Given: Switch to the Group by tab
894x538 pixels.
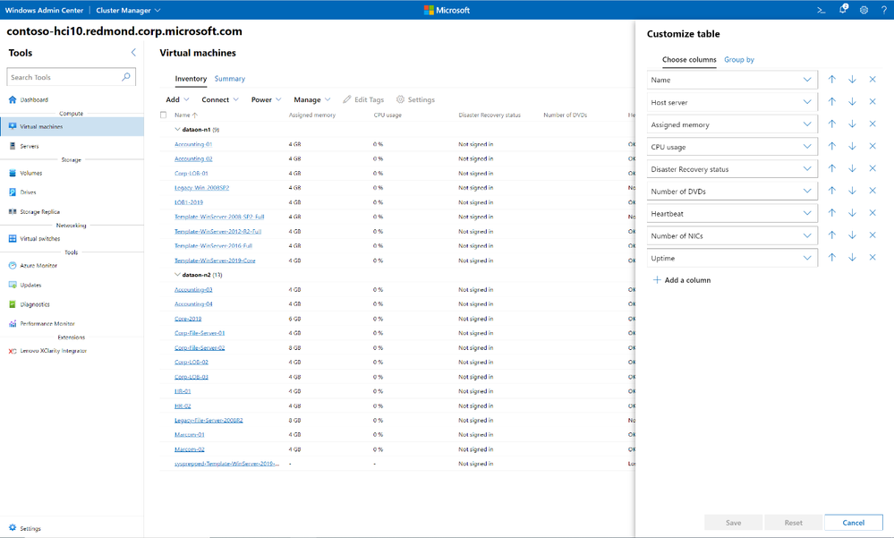Looking at the screenshot, I should (739, 59).
